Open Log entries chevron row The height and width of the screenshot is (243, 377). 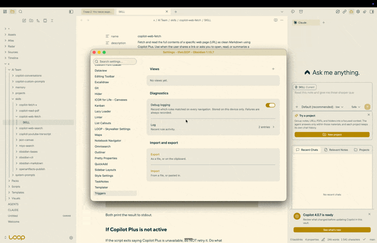point(213,127)
